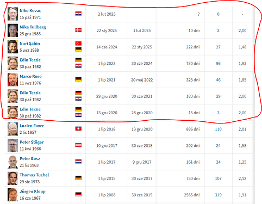Click the Turkish flag next to Nuri Şahin
Image resolution: width=262 pixels, height=204 pixels.
click(x=78, y=44)
